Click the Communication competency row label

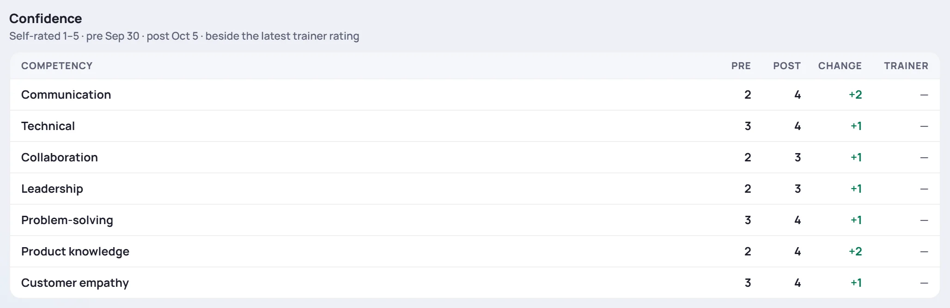(x=66, y=95)
